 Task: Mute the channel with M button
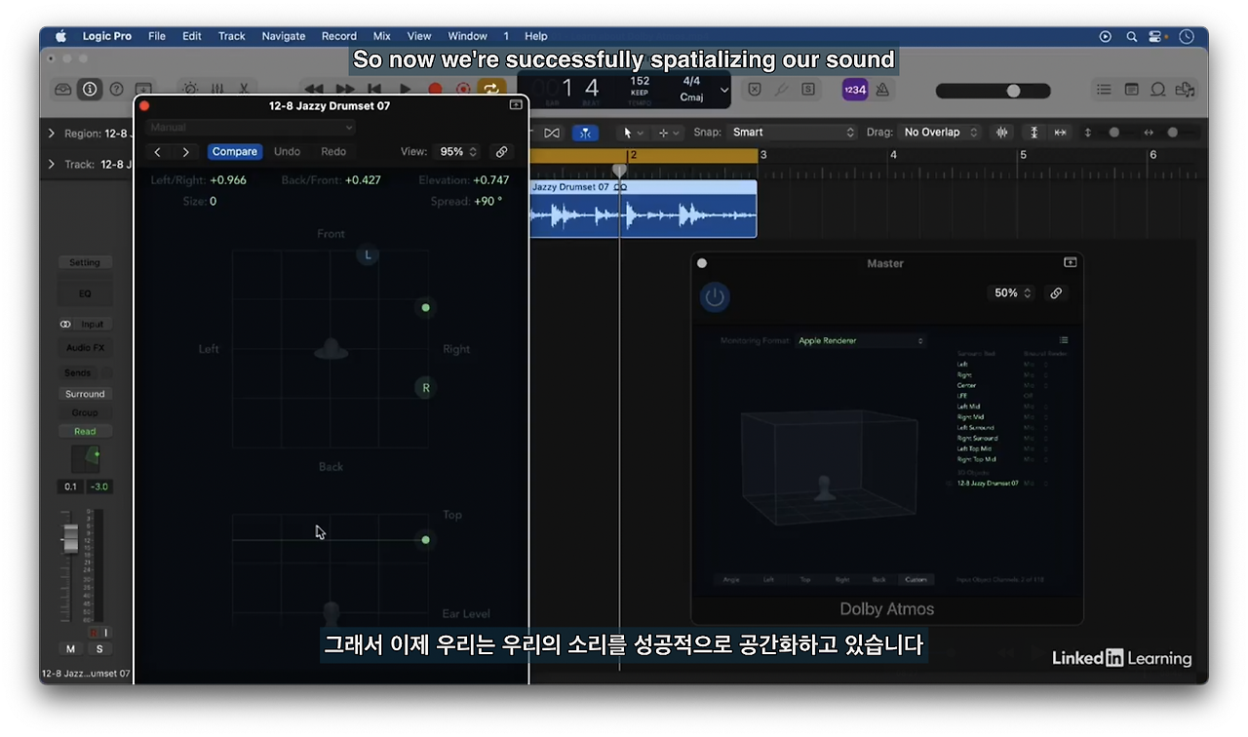(70, 648)
